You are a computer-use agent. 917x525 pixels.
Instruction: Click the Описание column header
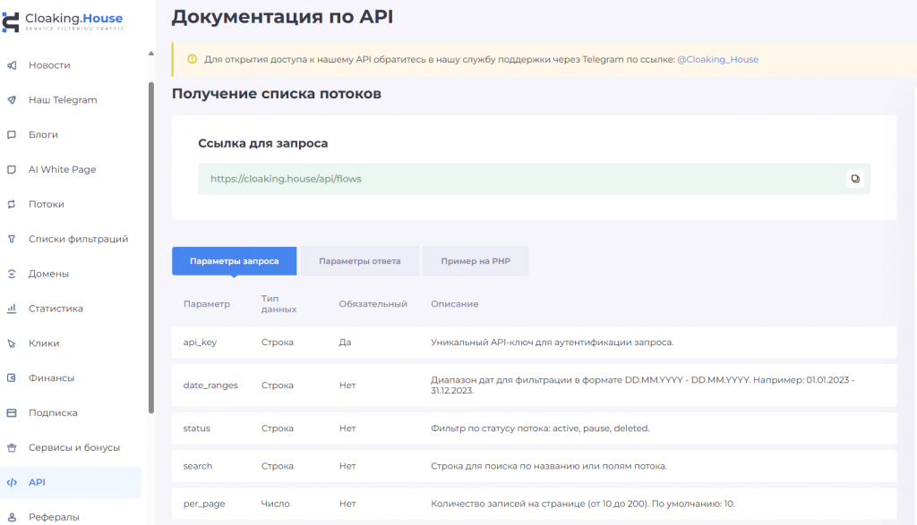point(454,304)
